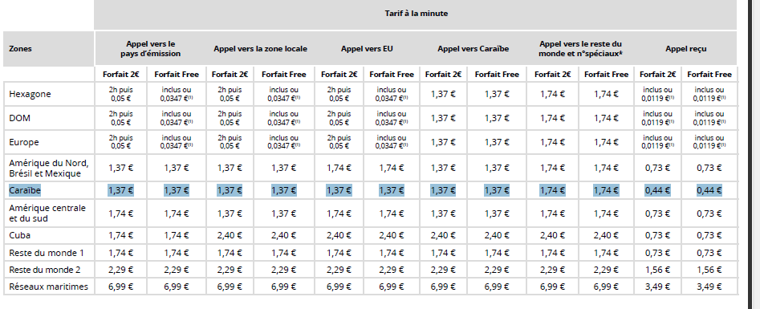Click Hexagone '2h puis 0,05 €' pays d'émission

pos(120,94)
